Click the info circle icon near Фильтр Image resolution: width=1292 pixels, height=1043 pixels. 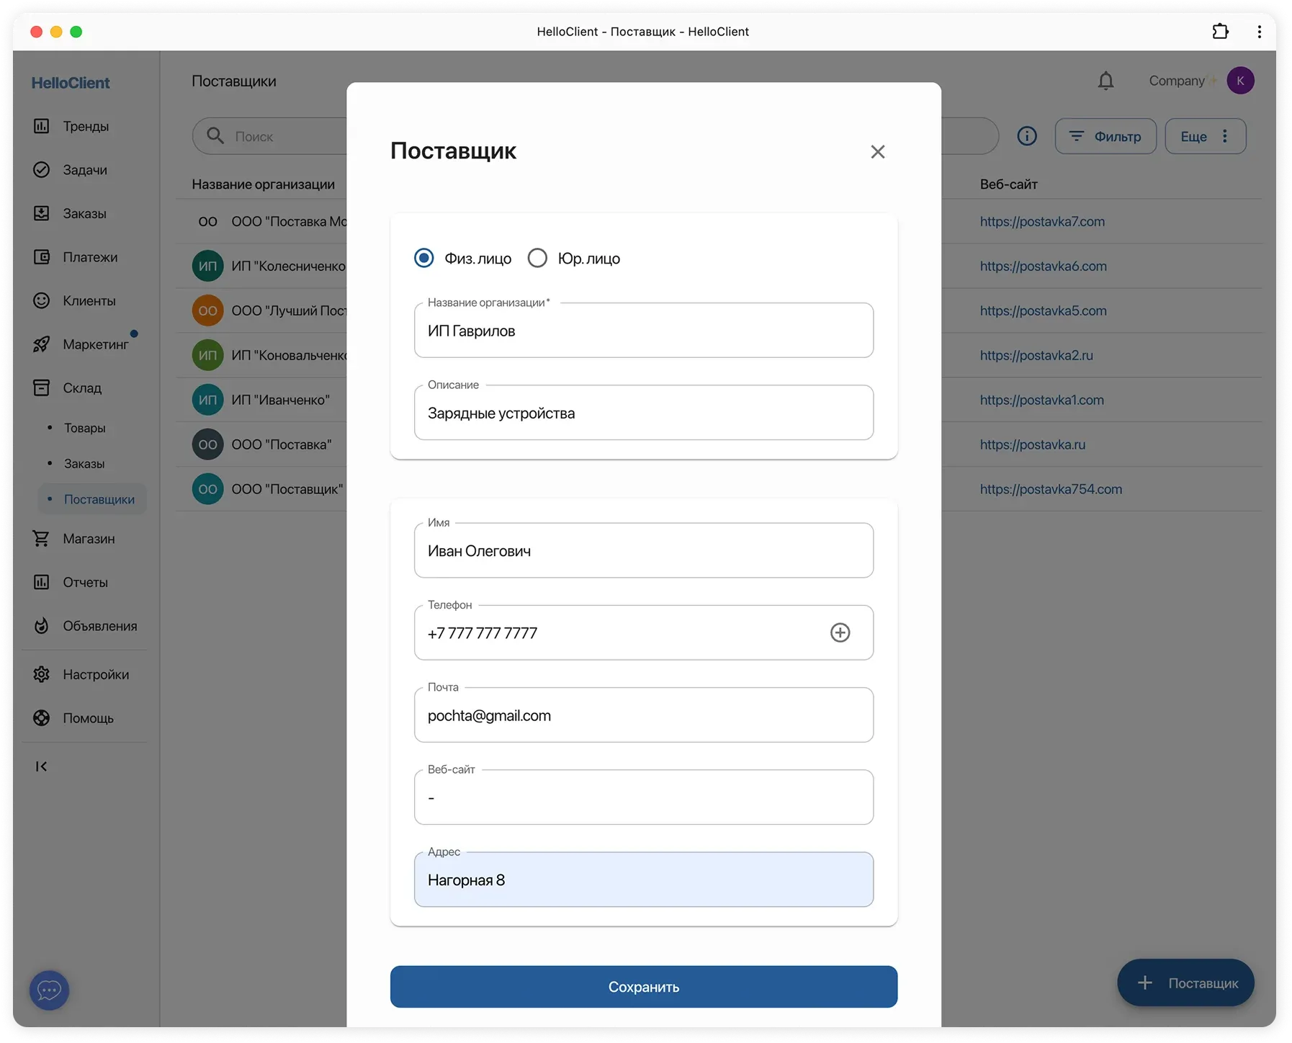point(1026,136)
